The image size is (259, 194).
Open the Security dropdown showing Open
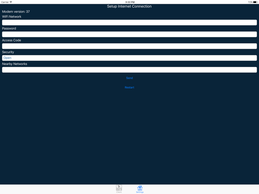coord(129,58)
